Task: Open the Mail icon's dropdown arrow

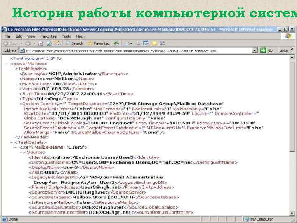Action: [131, 44]
